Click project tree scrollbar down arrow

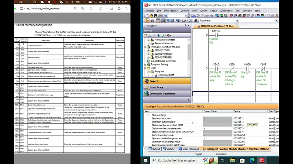coord(189,75)
